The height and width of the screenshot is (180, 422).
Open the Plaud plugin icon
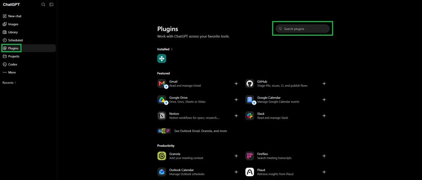[x=249, y=172]
